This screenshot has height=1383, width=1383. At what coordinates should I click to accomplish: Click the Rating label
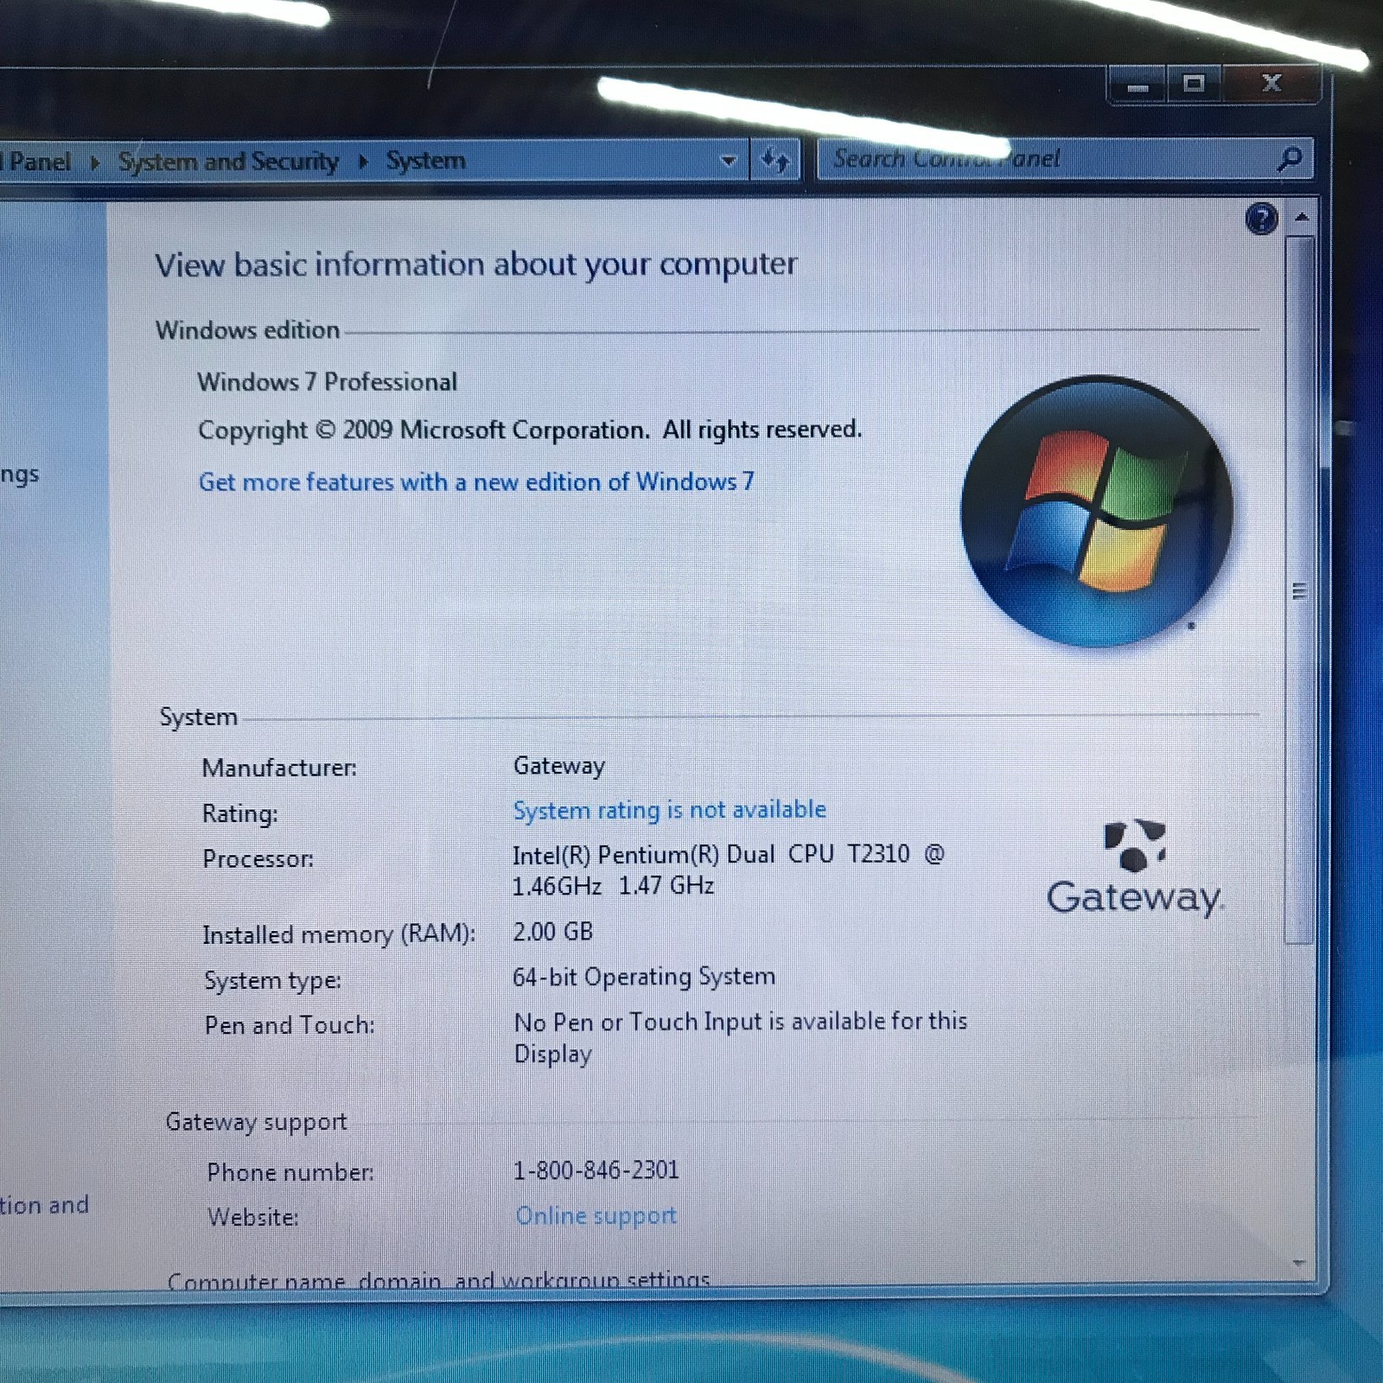tap(239, 813)
